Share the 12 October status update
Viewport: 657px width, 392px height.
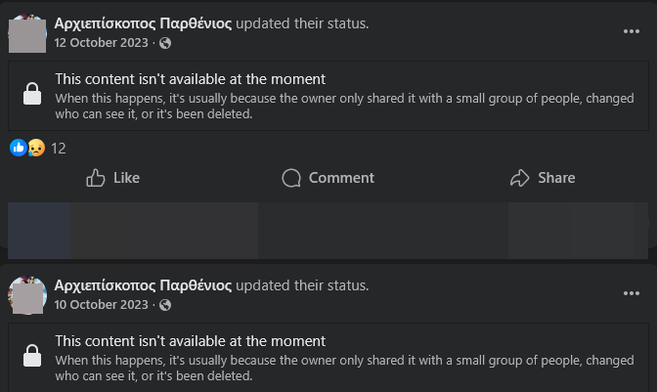(x=543, y=178)
